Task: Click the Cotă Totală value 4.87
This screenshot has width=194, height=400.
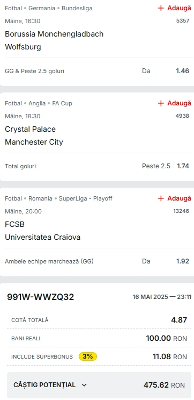Action: pos(179,320)
